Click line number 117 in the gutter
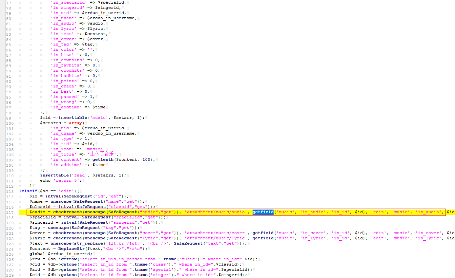This screenshot has width=455, height=278. (x=9, y=212)
